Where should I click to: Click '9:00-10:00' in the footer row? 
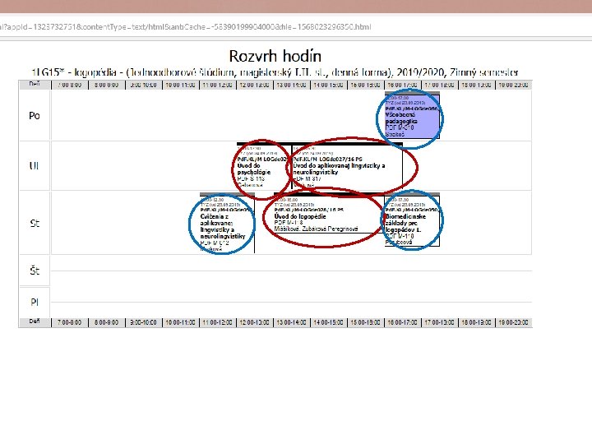pyautogui.click(x=143, y=322)
